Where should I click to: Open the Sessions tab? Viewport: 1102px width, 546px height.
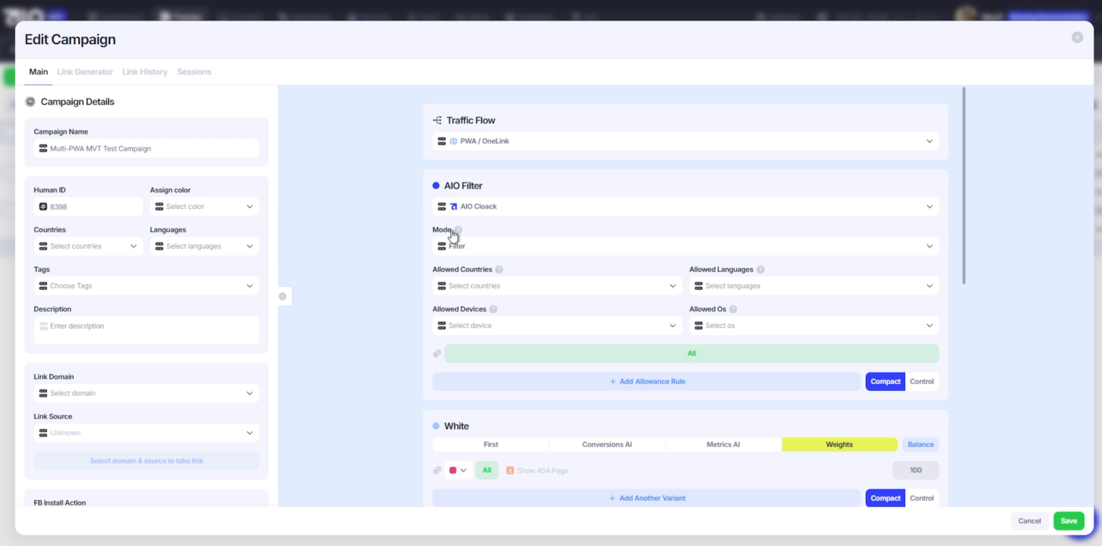tap(194, 72)
